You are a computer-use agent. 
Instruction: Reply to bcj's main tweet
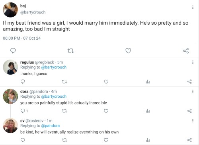click(x=13, y=51)
